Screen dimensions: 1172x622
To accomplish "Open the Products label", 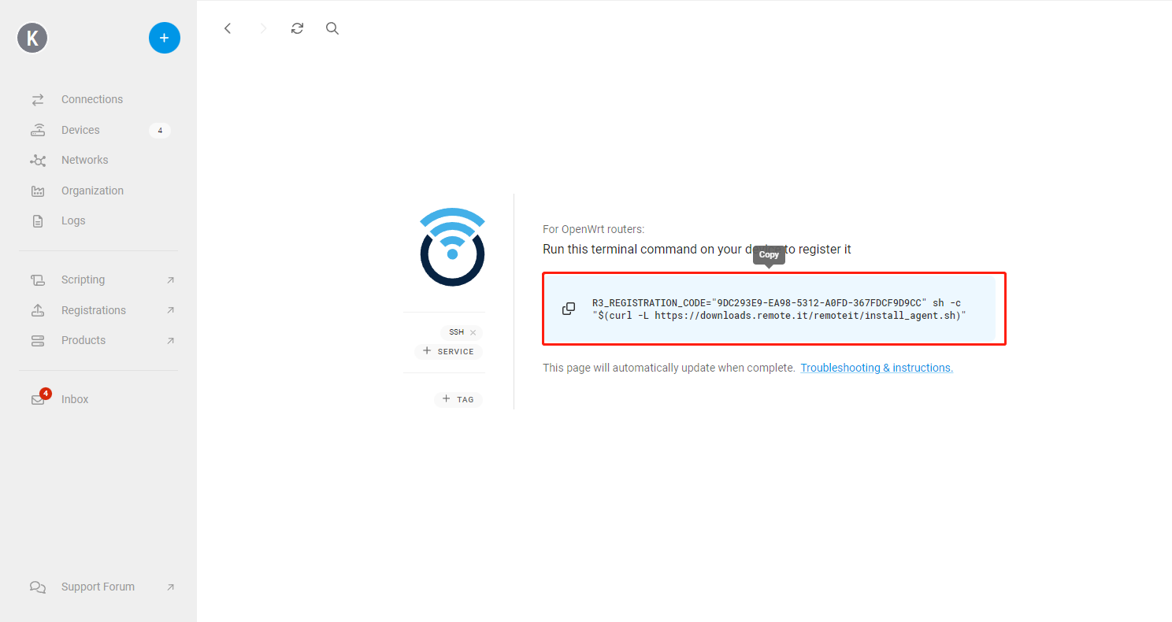I will point(83,341).
